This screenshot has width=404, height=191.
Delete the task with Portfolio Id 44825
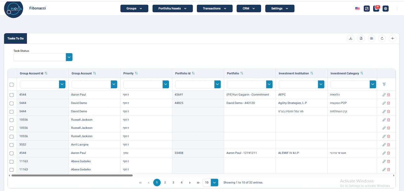388,103
